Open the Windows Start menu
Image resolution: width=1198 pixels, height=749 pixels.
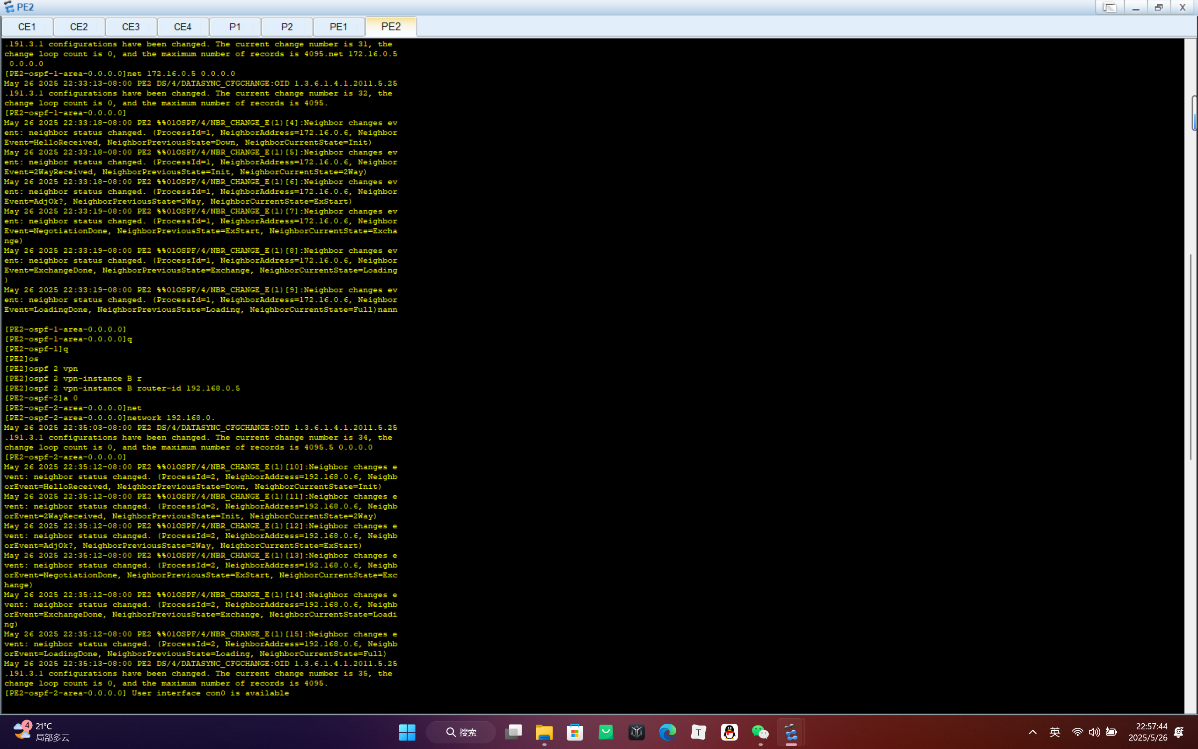407,732
